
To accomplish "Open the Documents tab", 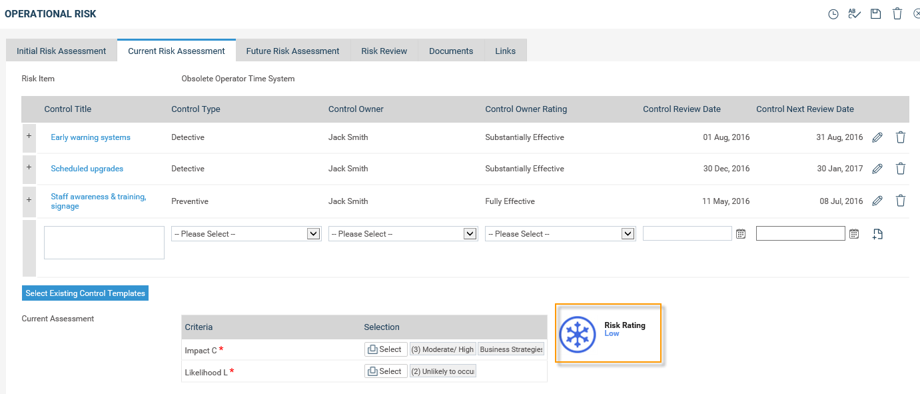I will pos(451,51).
